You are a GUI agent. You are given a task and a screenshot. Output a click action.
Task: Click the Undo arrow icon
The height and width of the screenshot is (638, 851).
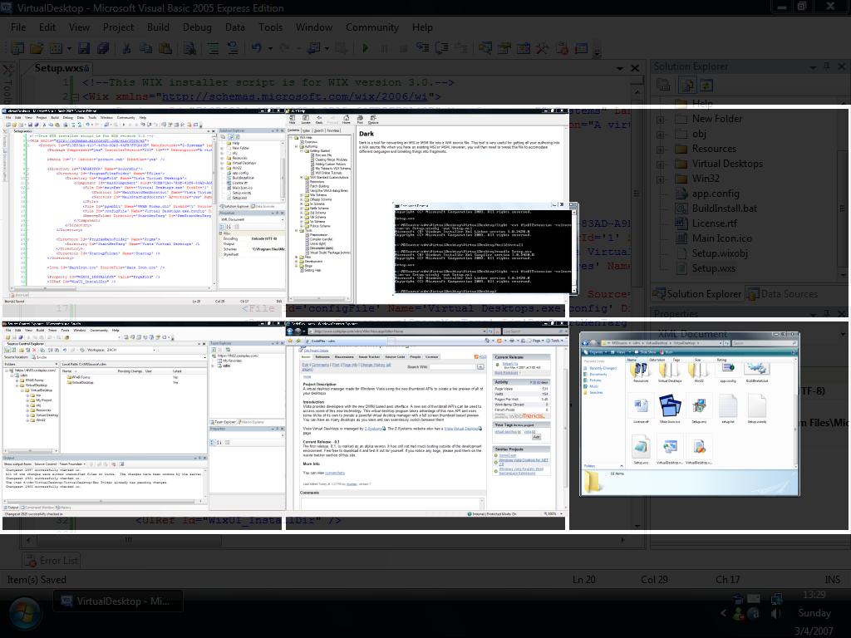click(256, 48)
